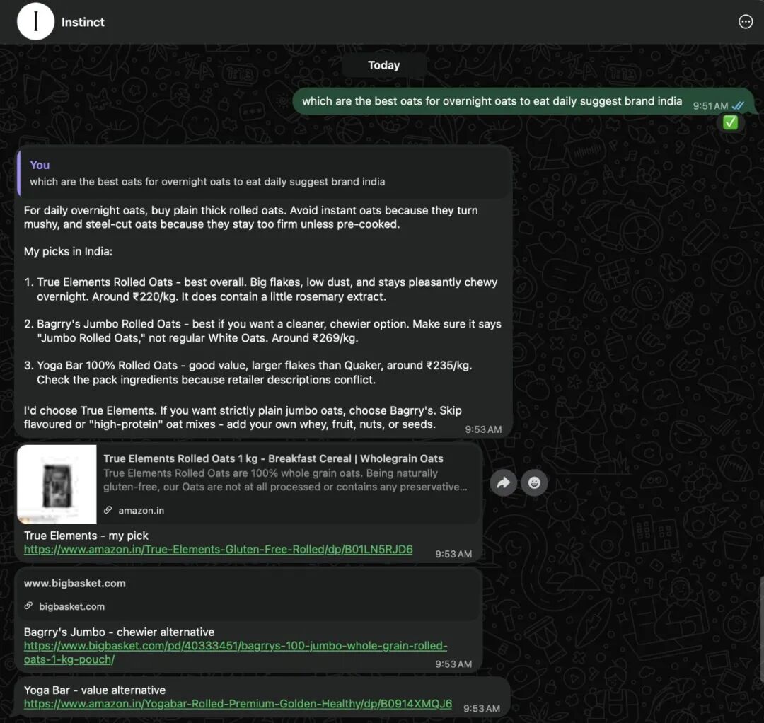Viewport: 764px width, 723px height.
Task: Open True Elements product thumbnail image
Action: [57, 485]
